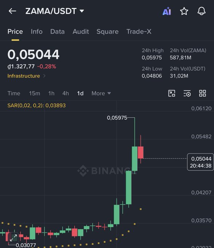Tap the large 0,05044 price heading
The height and width of the screenshot is (248, 214).
pos(33,54)
